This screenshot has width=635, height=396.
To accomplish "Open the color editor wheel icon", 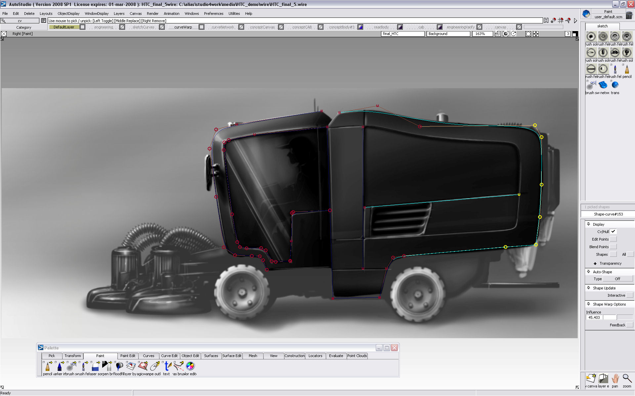I will (190, 366).
